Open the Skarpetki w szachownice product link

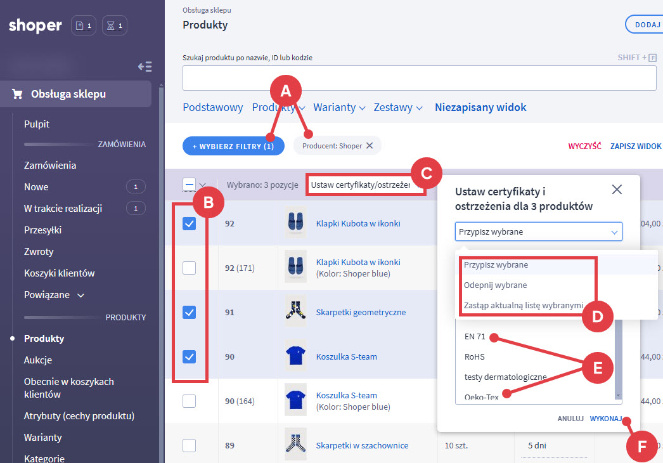pyautogui.click(x=362, y=445)
